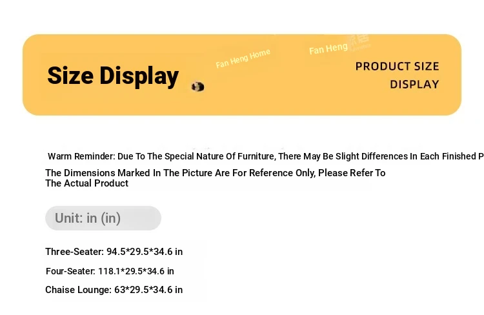The width and height of the screenshot is (484, 315).
Task: Click the PRODUCT SIZE text
Action: [x=398, y=66]
